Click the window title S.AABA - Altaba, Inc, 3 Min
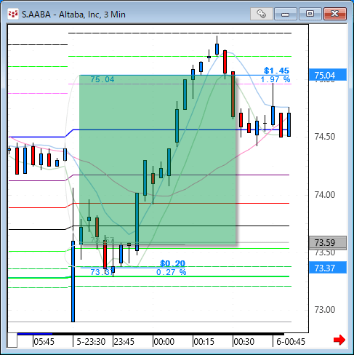Viewport: 354px width, 355px height. (73, 15)
